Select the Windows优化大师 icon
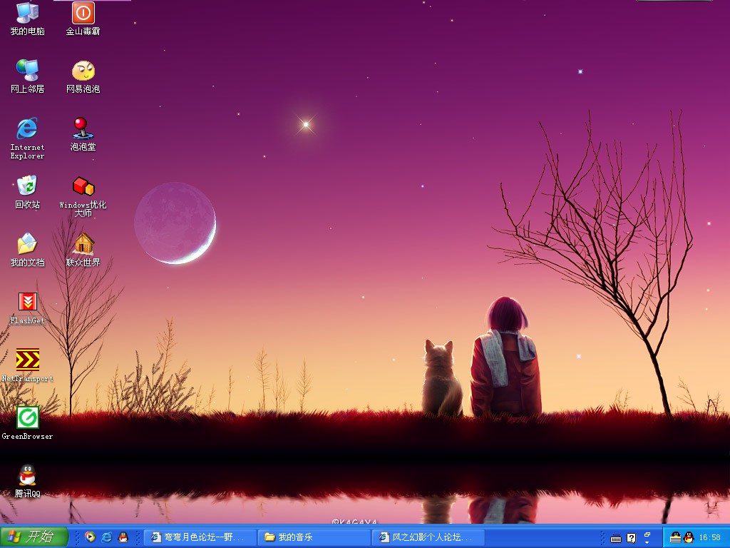Viewport: 730px width, 548px height. point(83,186)
